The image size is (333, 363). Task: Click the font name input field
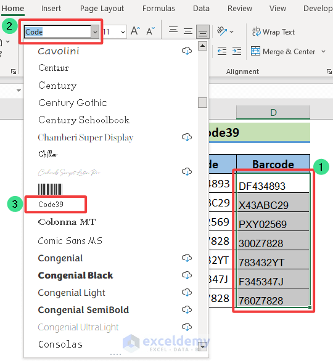click(57, 32)
